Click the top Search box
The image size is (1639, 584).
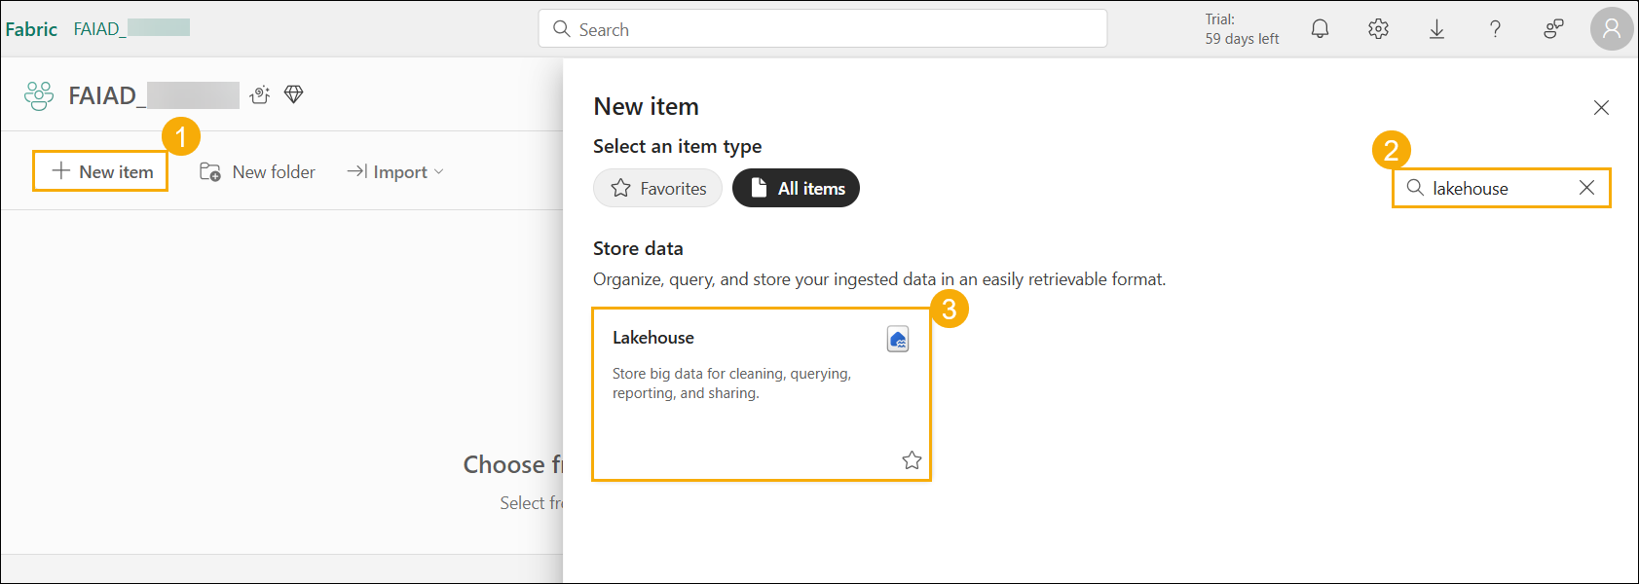pyautogui.click(x=823, y=29)
